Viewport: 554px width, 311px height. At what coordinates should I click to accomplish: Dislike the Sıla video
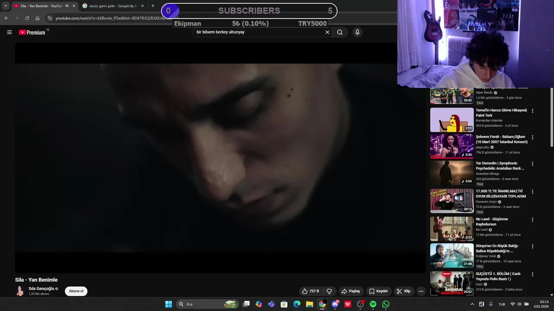point(329,291)
